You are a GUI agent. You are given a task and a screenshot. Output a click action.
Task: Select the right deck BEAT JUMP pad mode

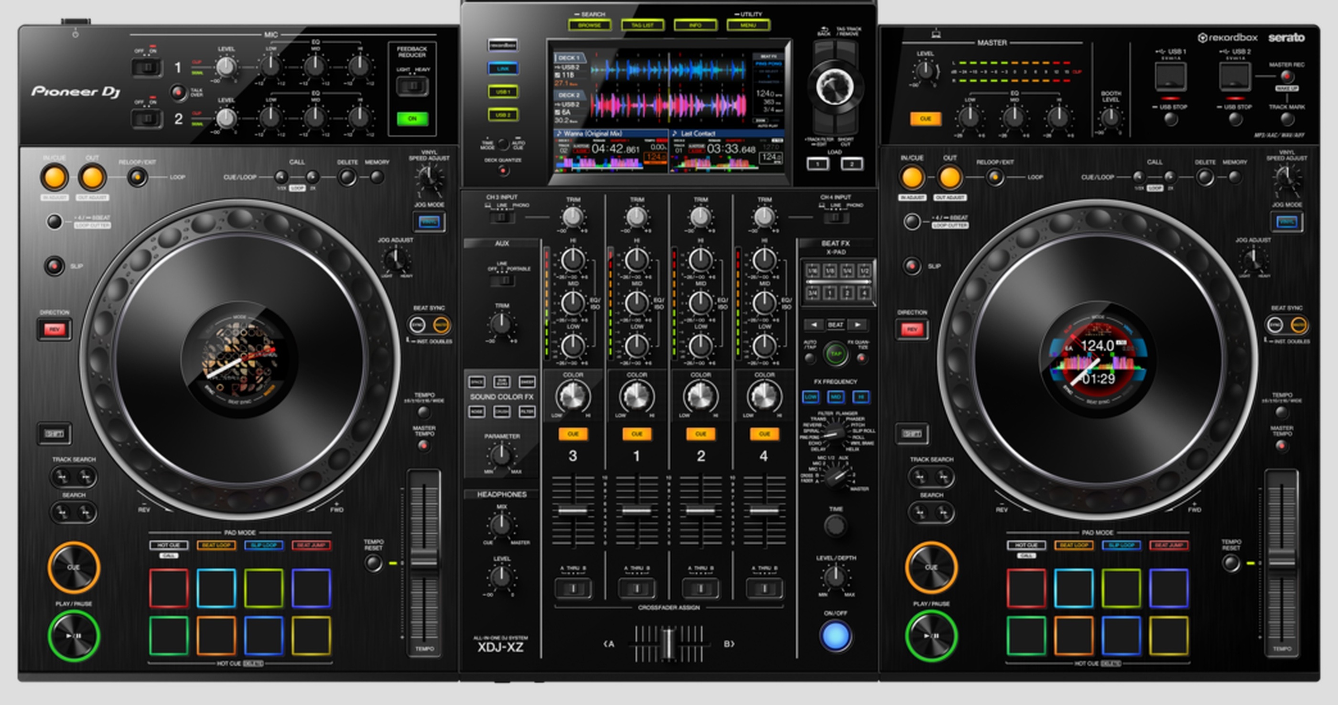point(1169,545)
